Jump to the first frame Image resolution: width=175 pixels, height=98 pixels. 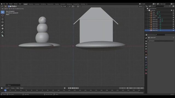pyautogui.click(x=69, y=88)
